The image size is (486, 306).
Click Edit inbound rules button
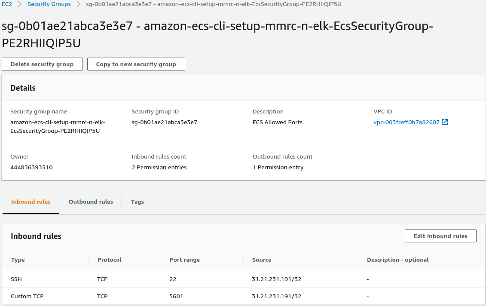pos(440,236)
